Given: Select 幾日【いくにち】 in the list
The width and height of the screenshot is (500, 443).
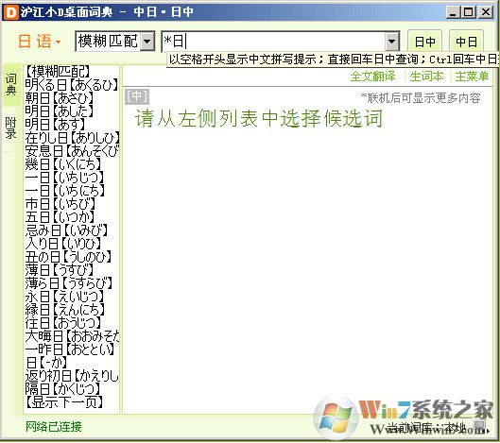Looking at the screenshot, I should (63, 164).
